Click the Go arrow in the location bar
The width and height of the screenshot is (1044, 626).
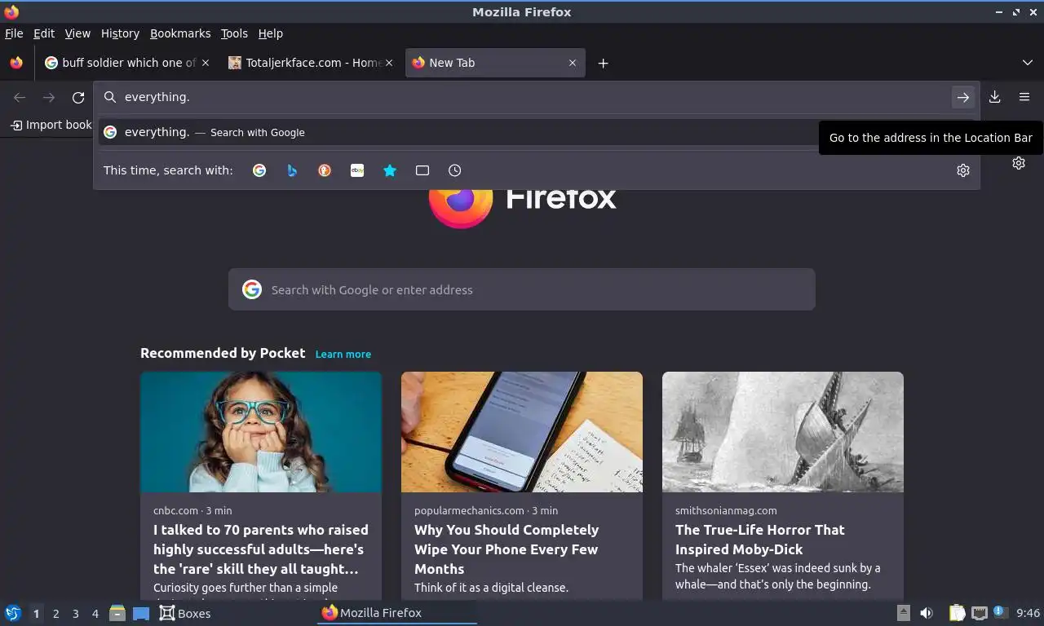tap(963, 97)
